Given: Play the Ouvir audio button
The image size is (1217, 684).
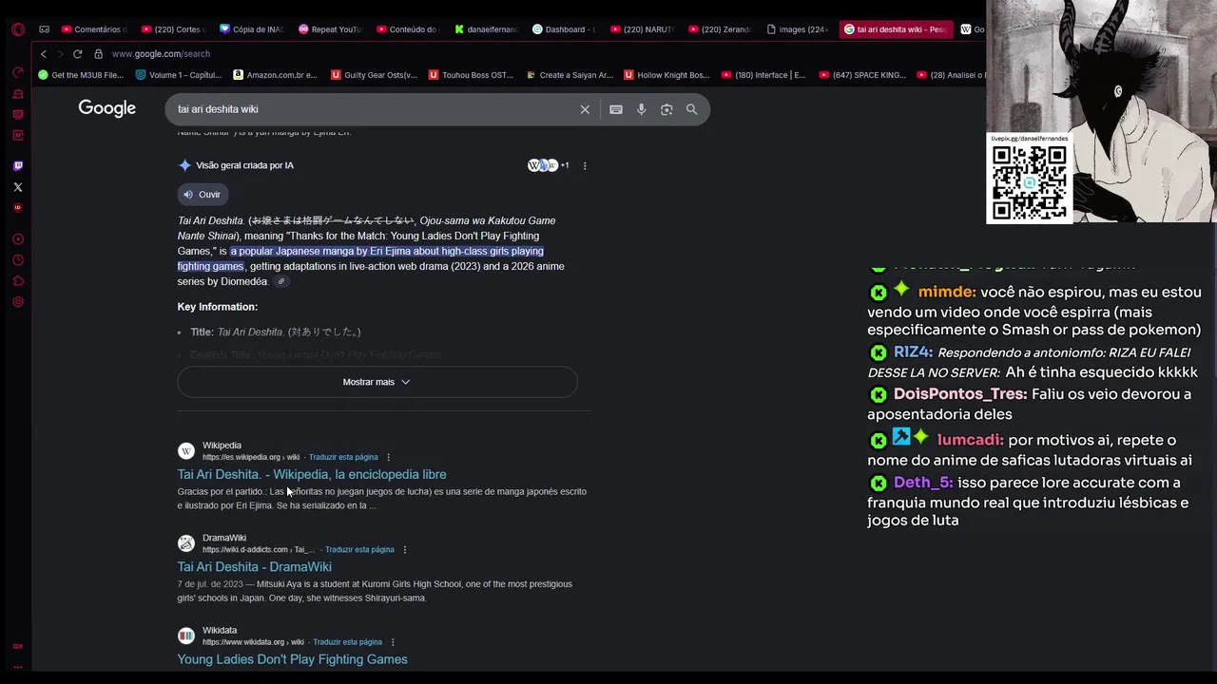Looking at the screenshot, I should click(x=203, y=194).
